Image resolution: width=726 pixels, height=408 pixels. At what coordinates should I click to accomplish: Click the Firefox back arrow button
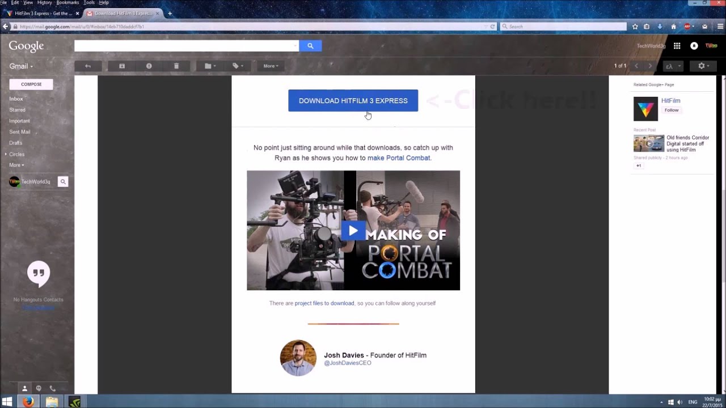[5, 27]
